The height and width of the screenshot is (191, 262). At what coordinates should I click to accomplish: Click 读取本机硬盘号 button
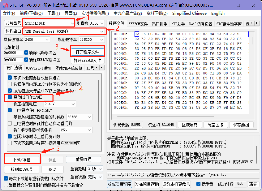pos(176,184)
